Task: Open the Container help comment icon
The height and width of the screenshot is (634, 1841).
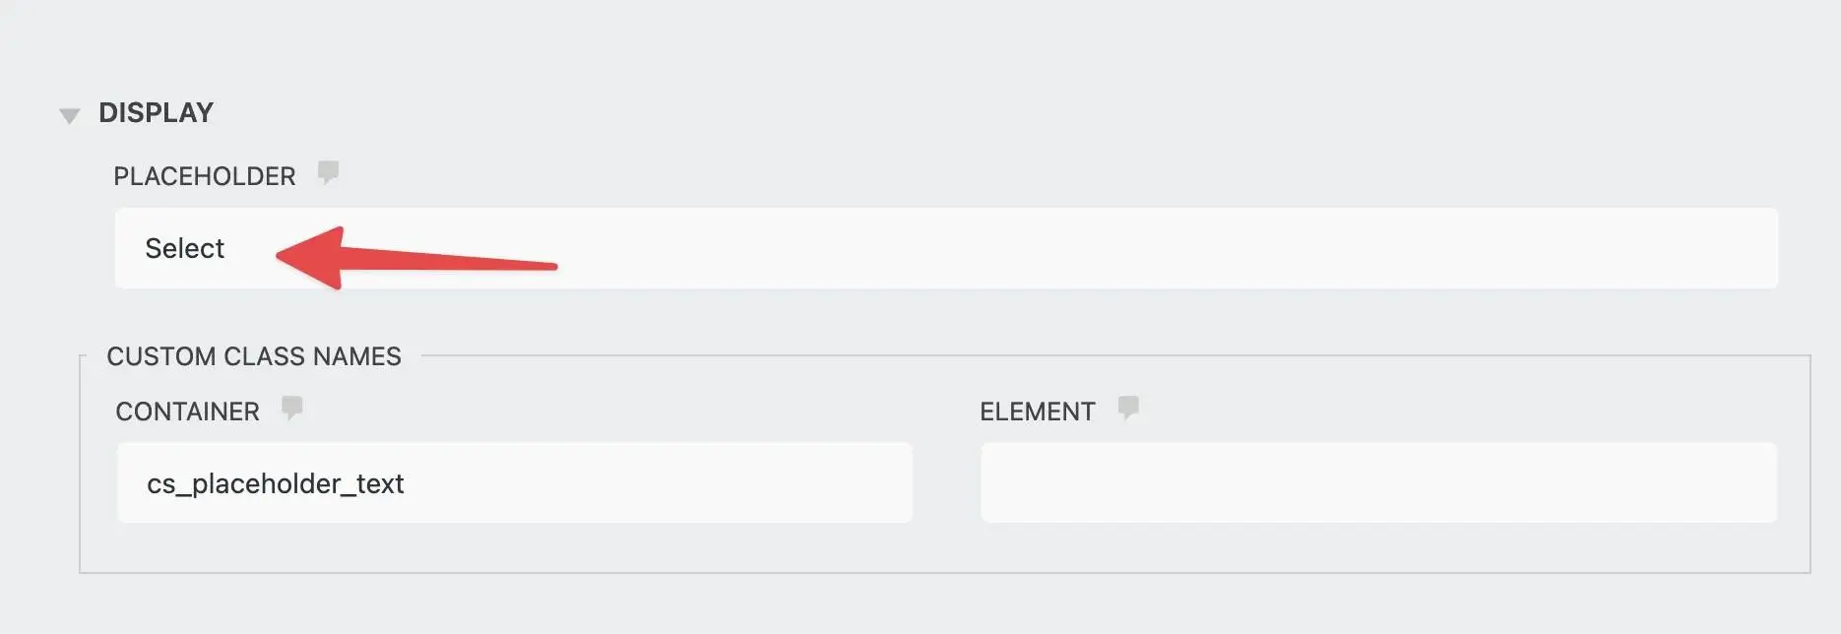Action: pyautogui.click(x=292, y=408)
